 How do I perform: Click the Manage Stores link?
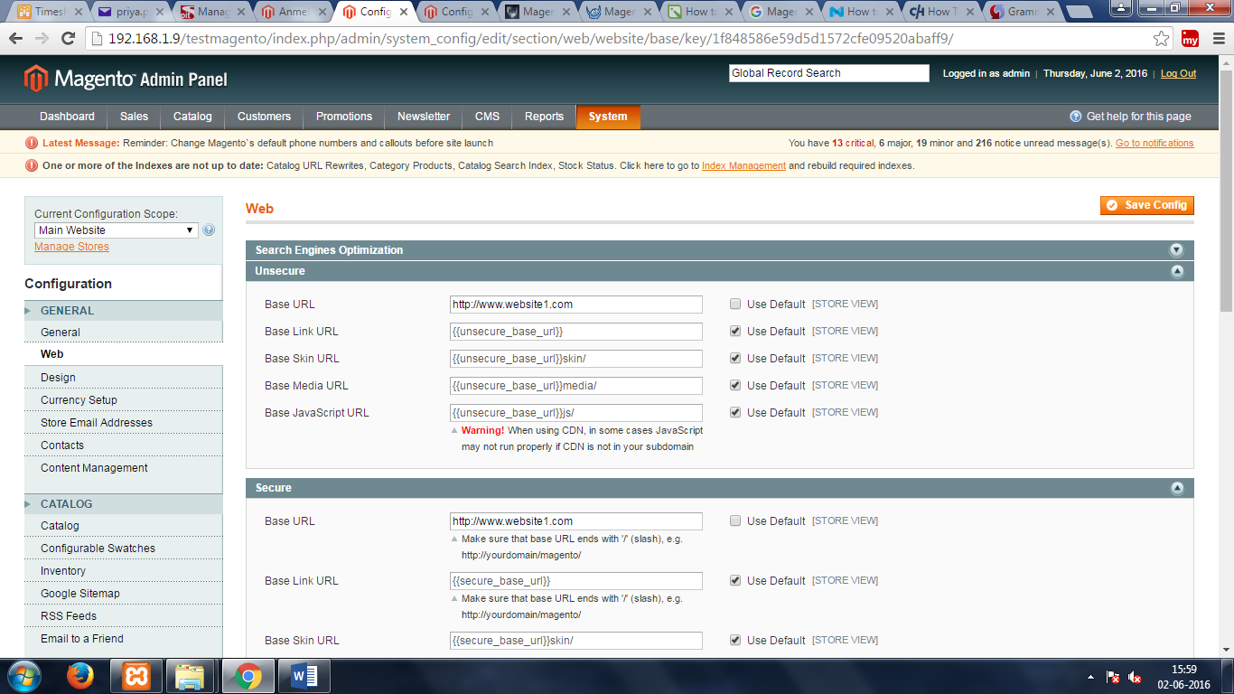(x=71, y=247)
